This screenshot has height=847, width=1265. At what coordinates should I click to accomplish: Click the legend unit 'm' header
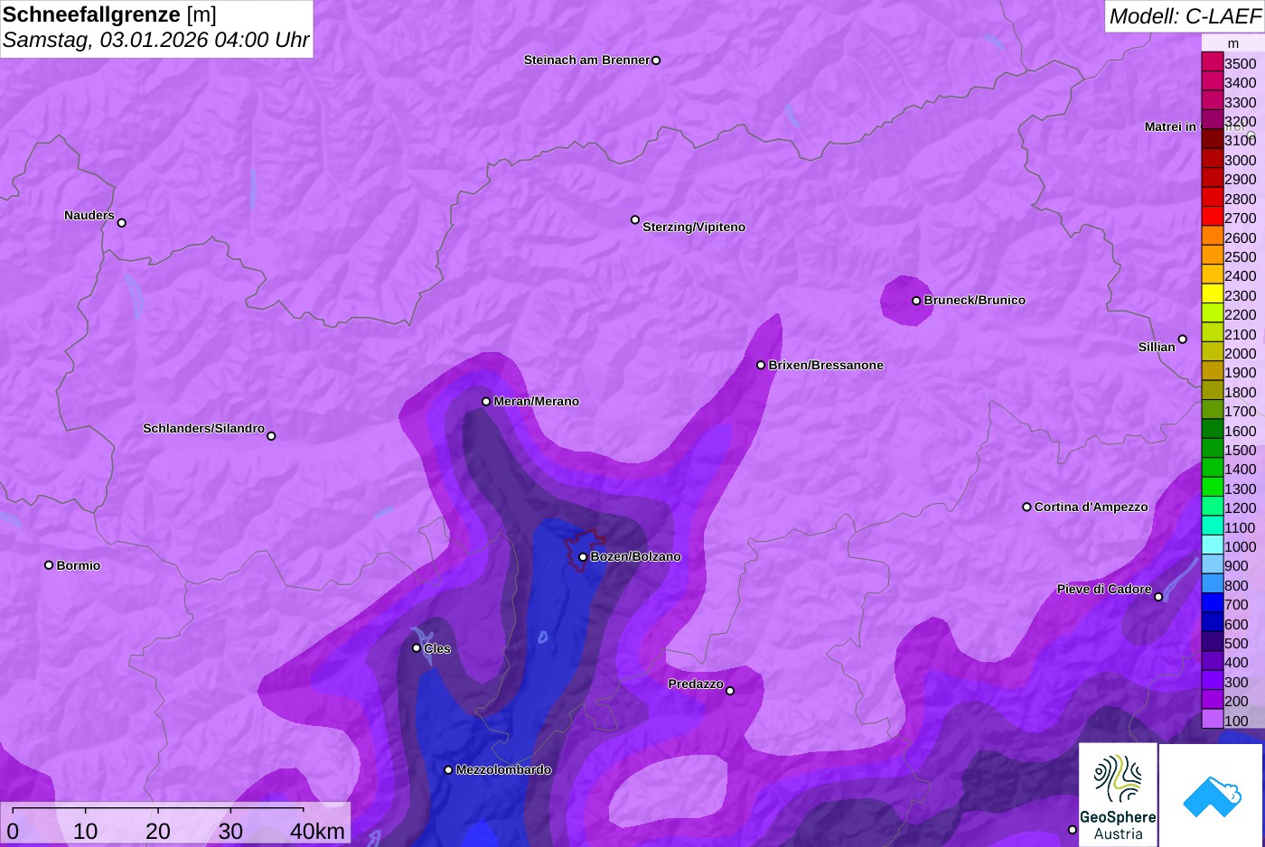click(x=1232, y=44)
